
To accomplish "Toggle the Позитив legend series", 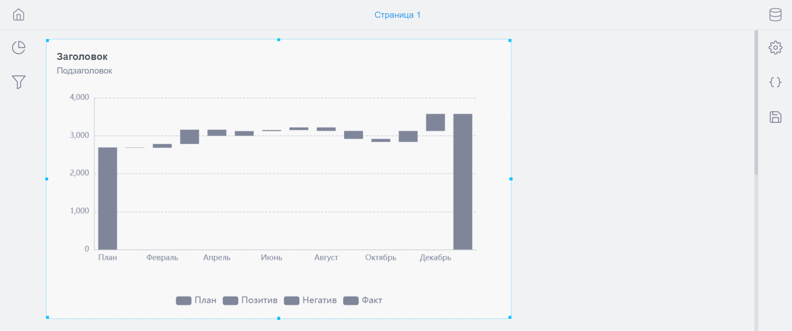I will [x=250, y=300].
